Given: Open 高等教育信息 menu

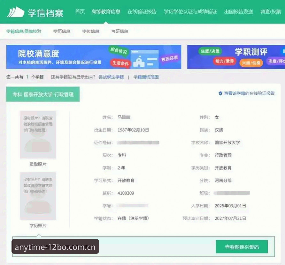Looking at the screenshot, I should (106, 11).
